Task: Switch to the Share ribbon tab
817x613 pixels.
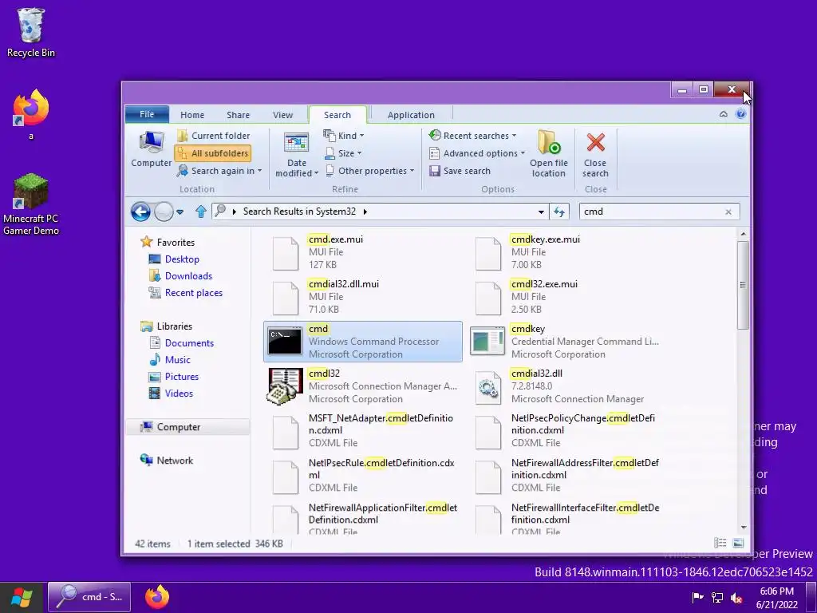Action: (238, 115)
